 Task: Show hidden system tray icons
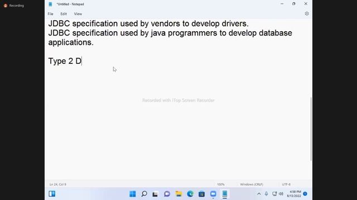tap(259, 194)
